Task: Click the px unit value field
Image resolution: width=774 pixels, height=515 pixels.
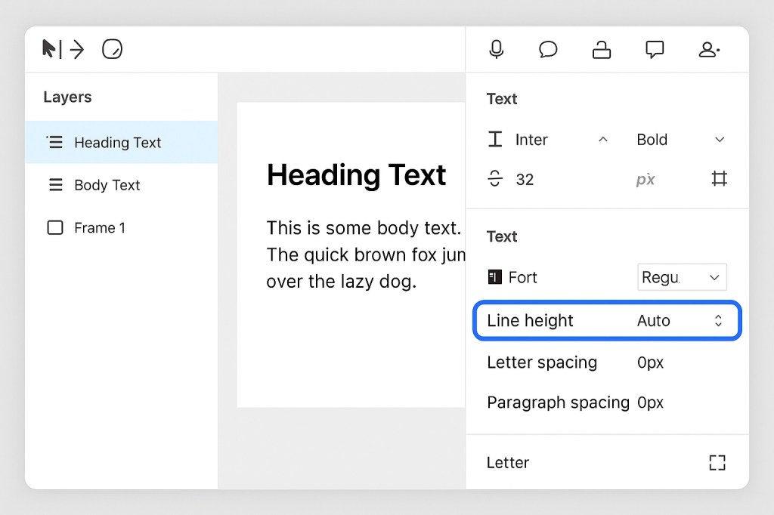Action: click(x=645, y=179)
